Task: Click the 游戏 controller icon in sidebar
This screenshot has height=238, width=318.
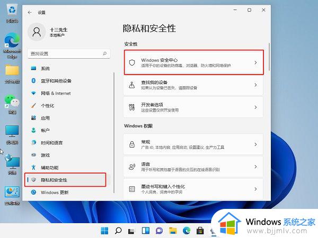Action: pyautogui.click(x=33, y=155)
